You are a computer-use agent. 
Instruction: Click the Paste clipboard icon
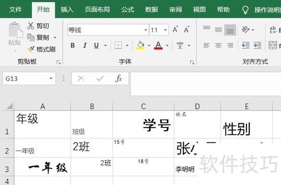[x=16, y=30]
